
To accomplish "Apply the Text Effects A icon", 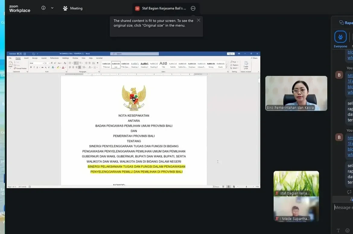I will point(53,67).
